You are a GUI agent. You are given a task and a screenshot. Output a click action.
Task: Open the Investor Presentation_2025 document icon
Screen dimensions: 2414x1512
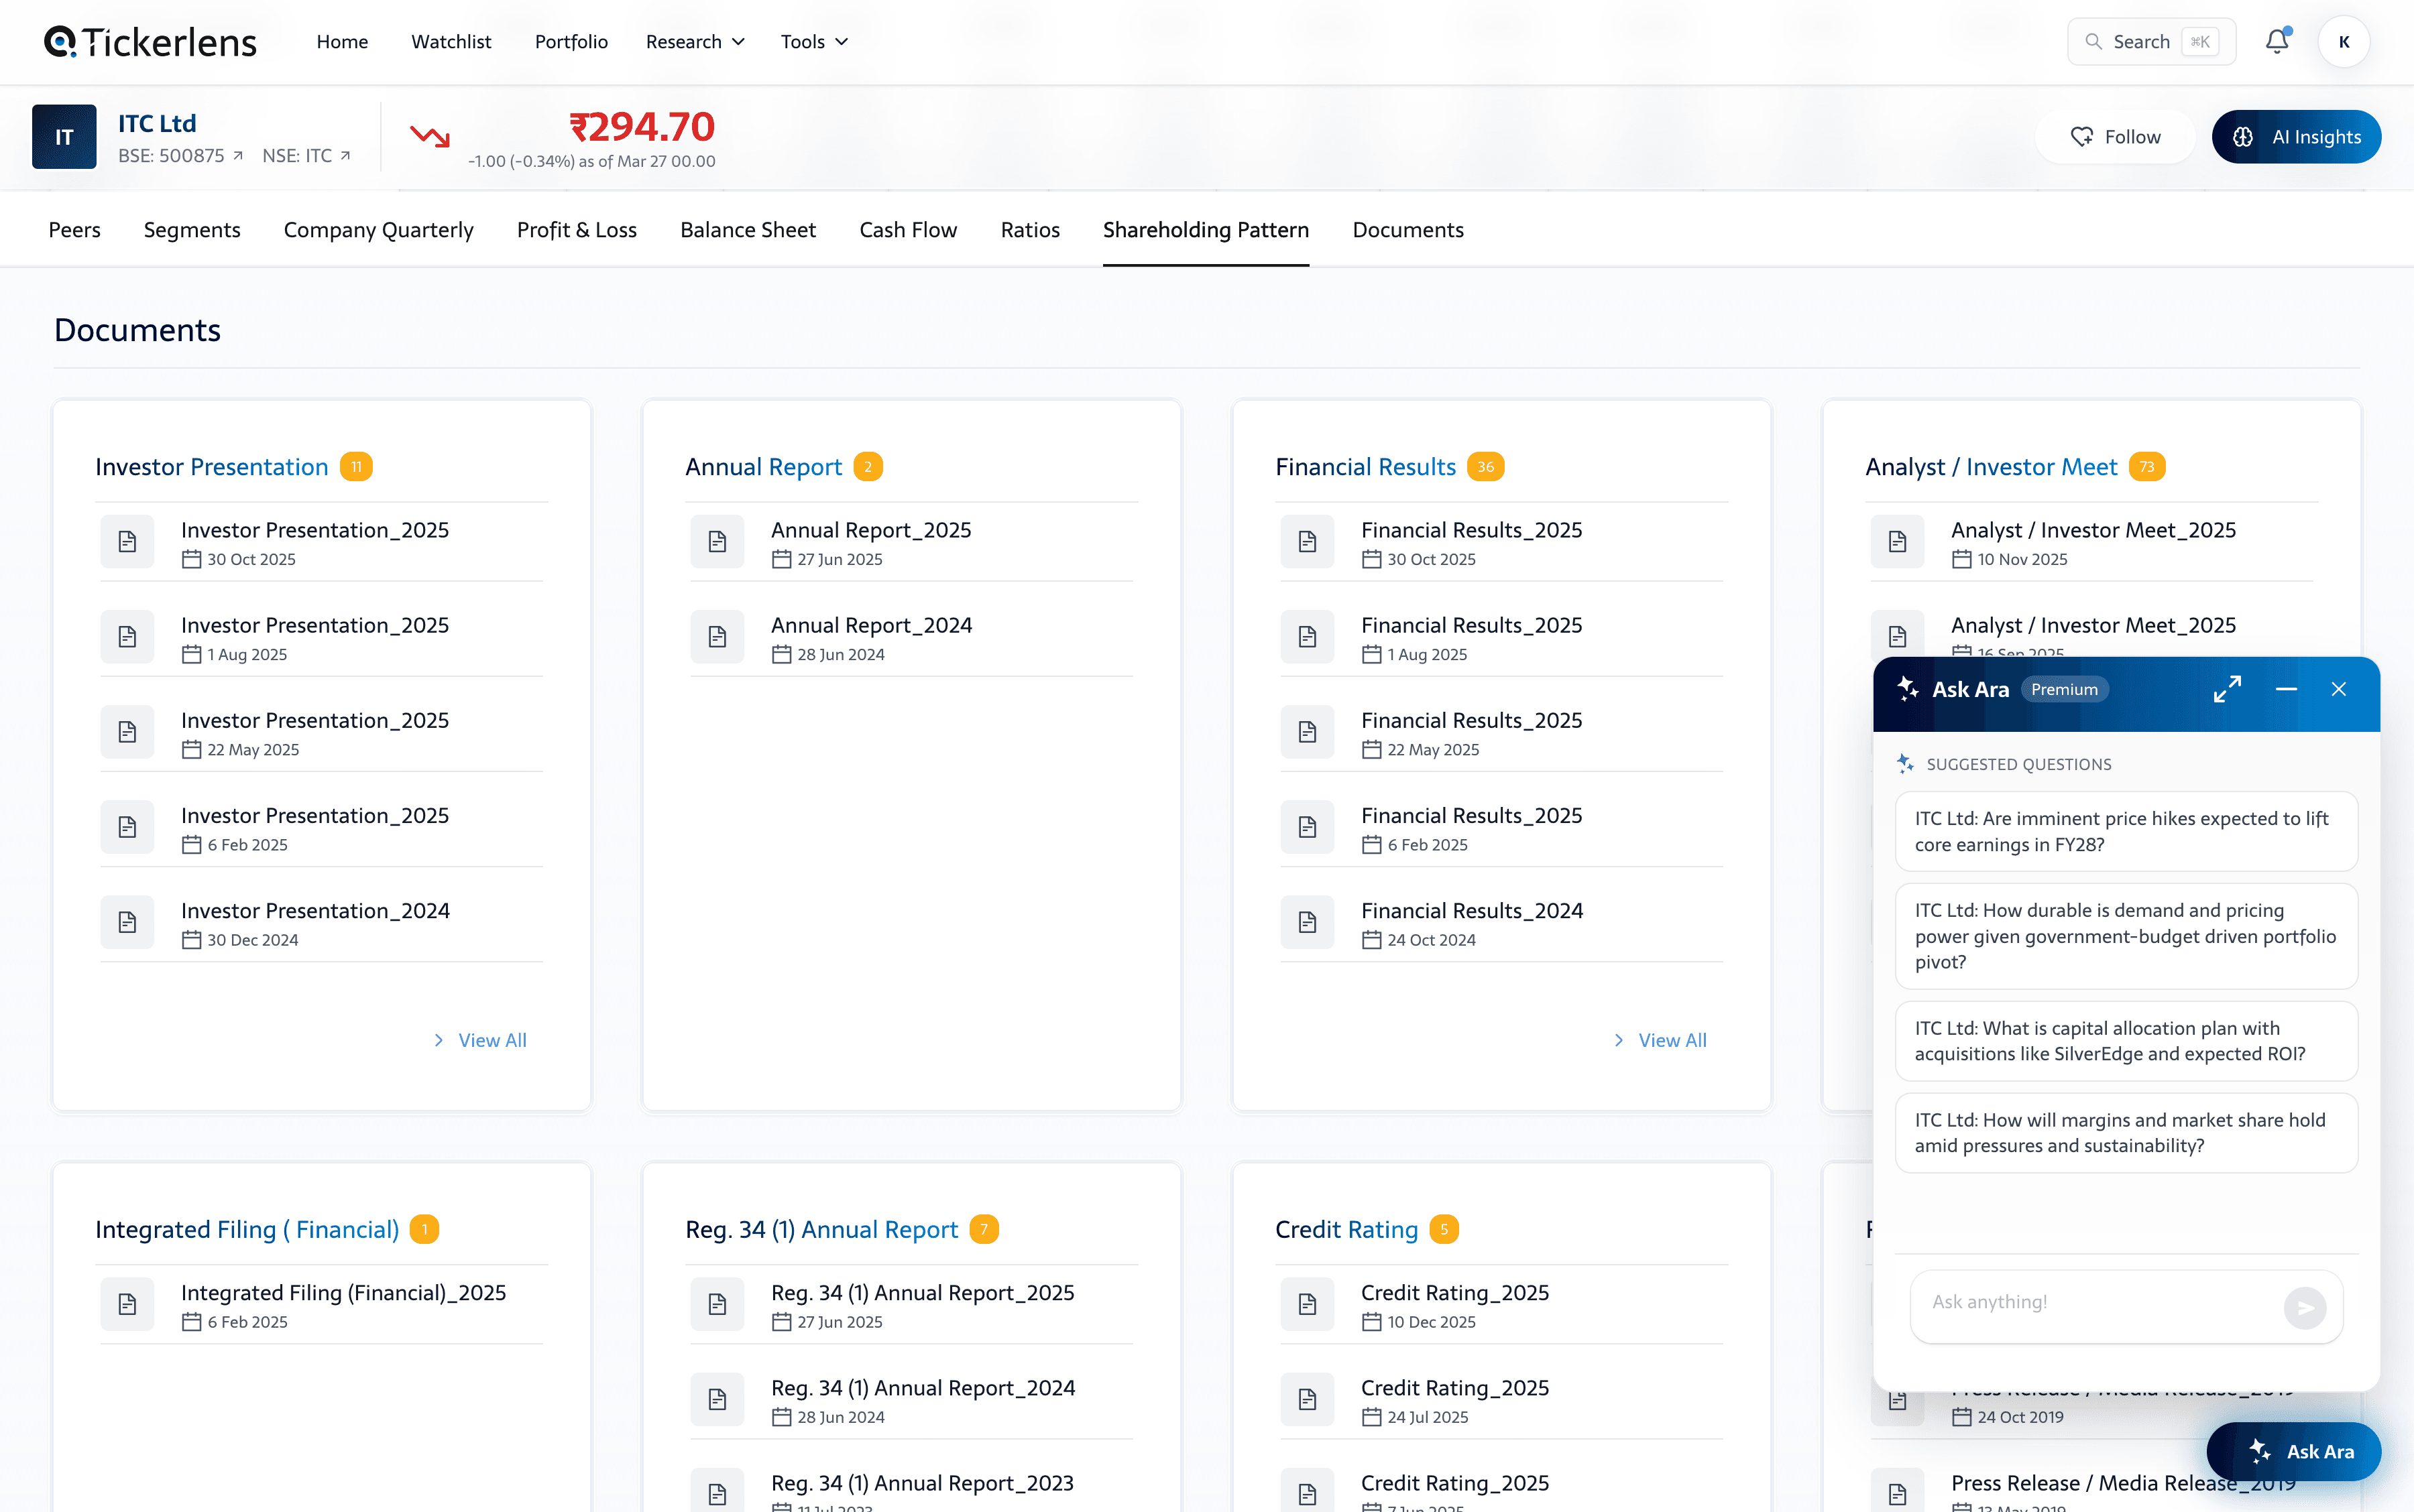pos(127,541)
